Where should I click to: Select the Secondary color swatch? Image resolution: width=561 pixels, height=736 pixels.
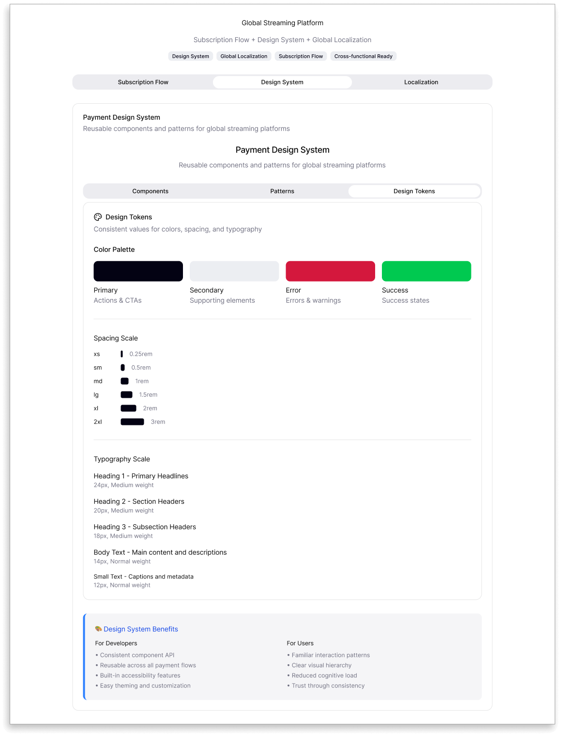[234, 271]
